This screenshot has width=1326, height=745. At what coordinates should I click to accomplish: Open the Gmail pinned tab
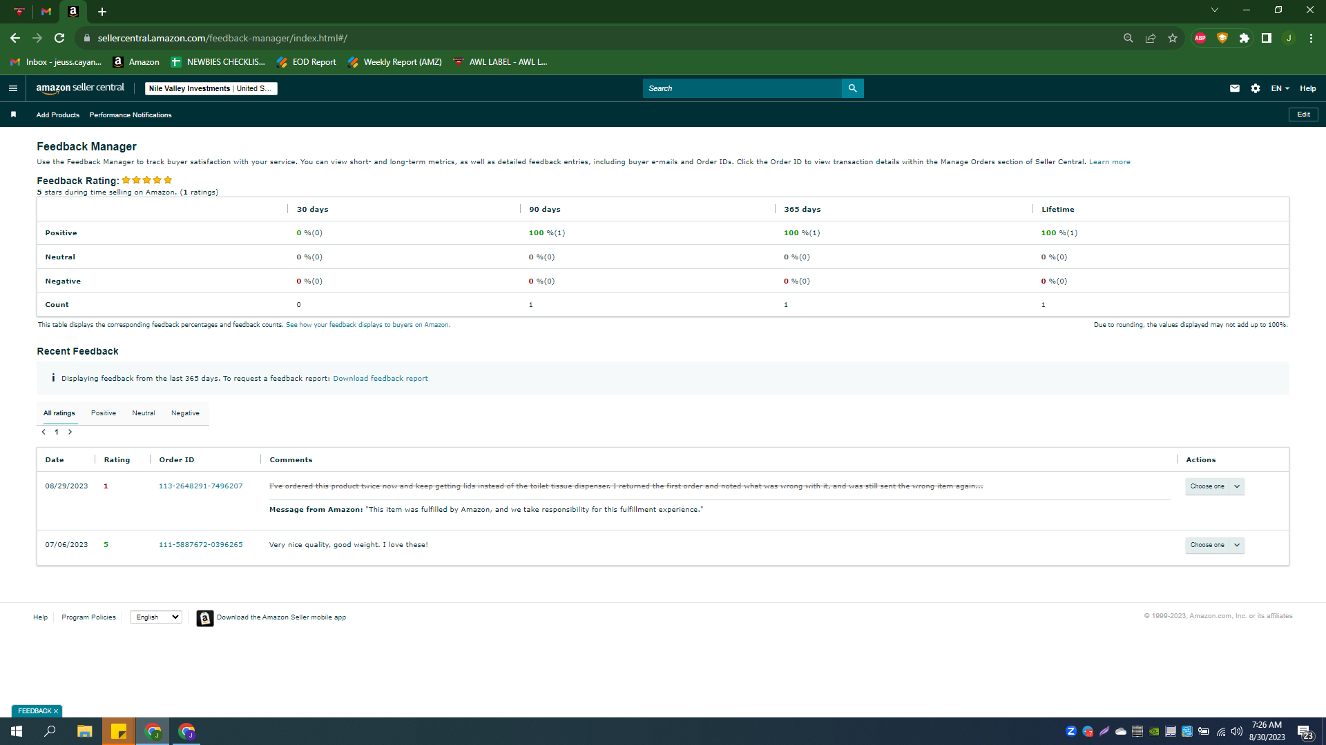point(46,12)
